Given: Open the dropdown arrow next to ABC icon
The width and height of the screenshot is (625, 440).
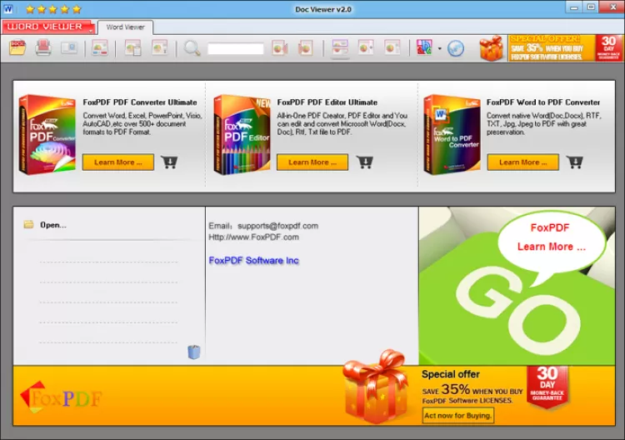Looking at the screenshot, I should tap(440, 48).
